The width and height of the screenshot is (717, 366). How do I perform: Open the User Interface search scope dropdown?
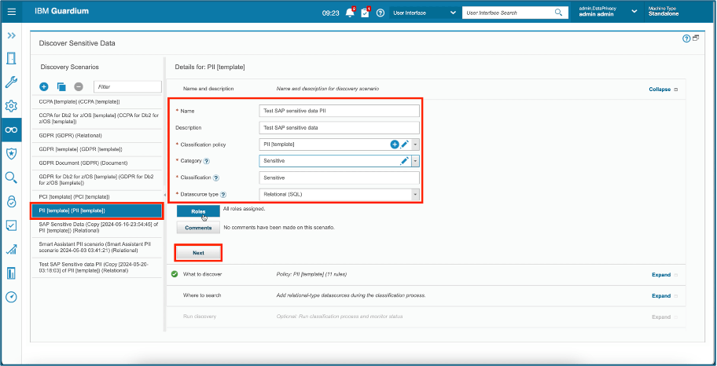tap(425, 13)
